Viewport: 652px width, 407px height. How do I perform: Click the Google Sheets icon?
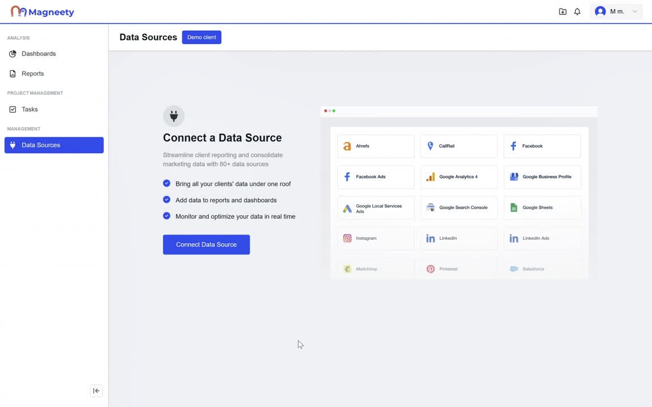point(514,207)
